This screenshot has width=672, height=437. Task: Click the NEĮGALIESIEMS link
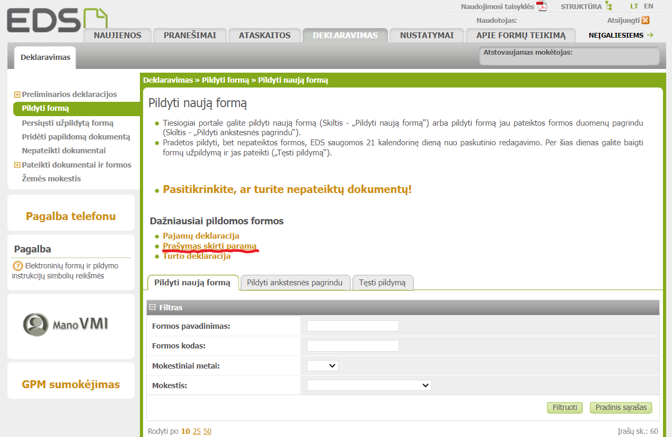tap(616, 36)
